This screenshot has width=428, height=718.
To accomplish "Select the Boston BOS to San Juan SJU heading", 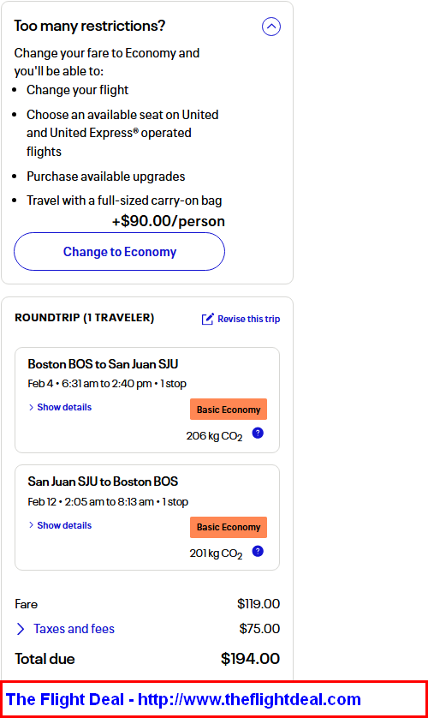I will pos(103,364).
